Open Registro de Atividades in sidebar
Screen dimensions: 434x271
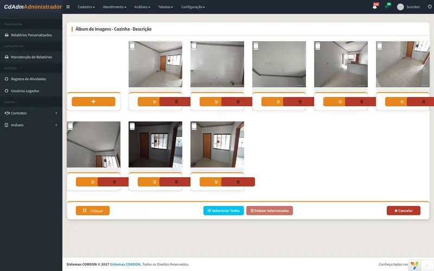pyautogui.click(x=31, y=79)
